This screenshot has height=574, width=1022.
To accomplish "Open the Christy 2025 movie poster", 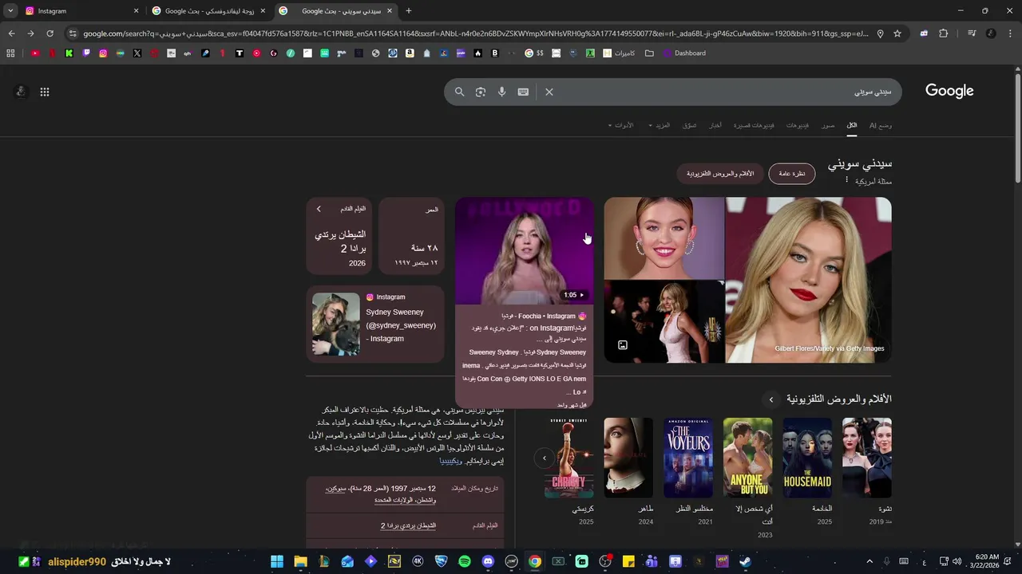I will [x=569, y=458].
